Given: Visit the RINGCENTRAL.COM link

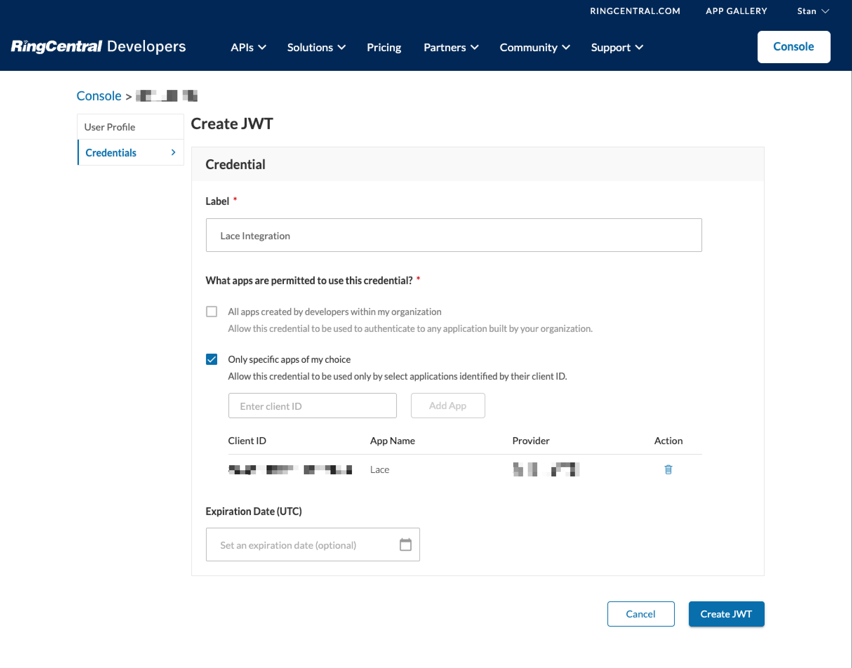Looking at the screenshot, I should (635, 11).
